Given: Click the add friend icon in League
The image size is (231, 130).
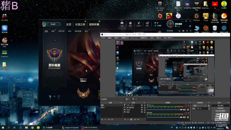Looking at the screenshot, I should click(x=180, y=31).
